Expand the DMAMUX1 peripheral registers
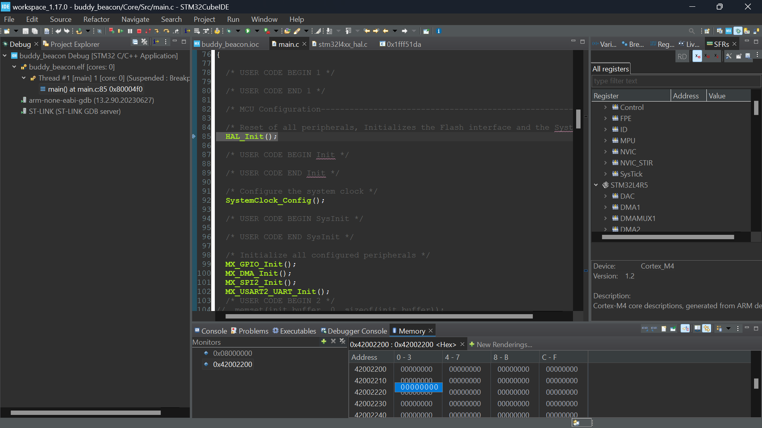762x428 pixels. [606, 219]
